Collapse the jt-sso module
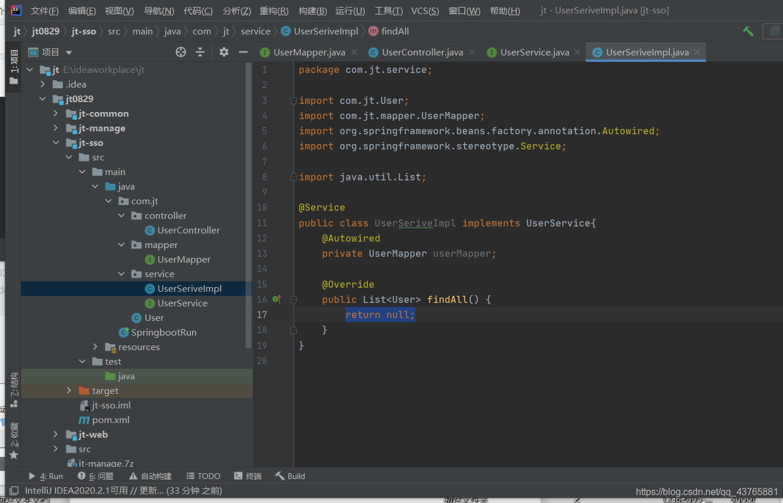The height and width of the screenshot is (503, 783). (55, 143)
